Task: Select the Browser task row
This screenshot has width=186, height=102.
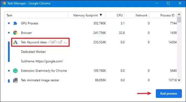Action: [91, 33]
